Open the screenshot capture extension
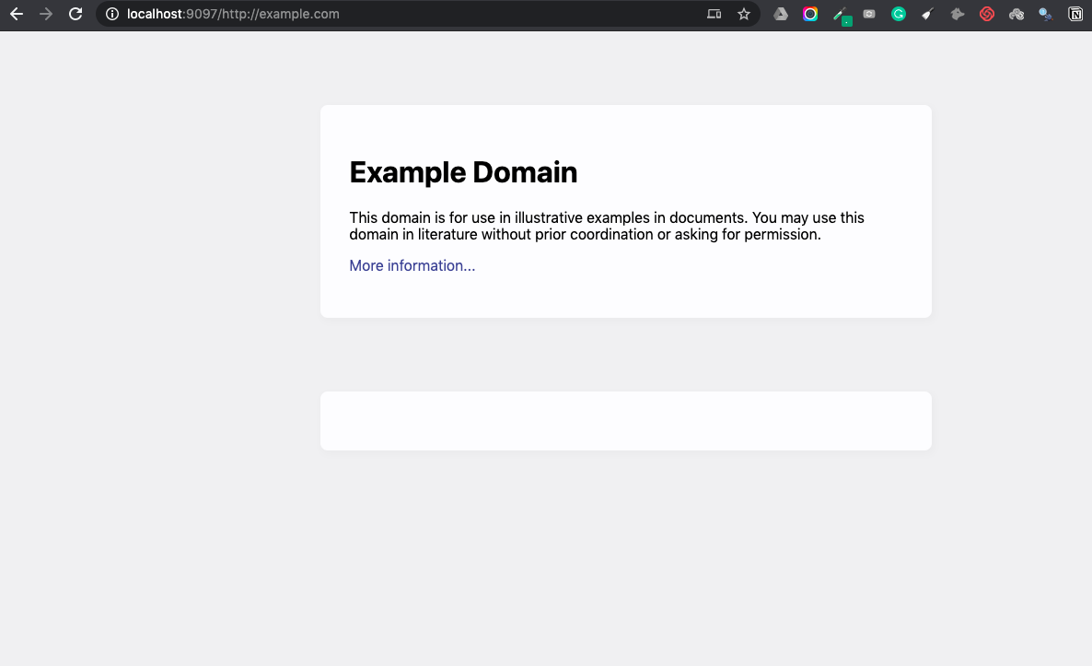 pyautogui.click(x=868, y=14)
